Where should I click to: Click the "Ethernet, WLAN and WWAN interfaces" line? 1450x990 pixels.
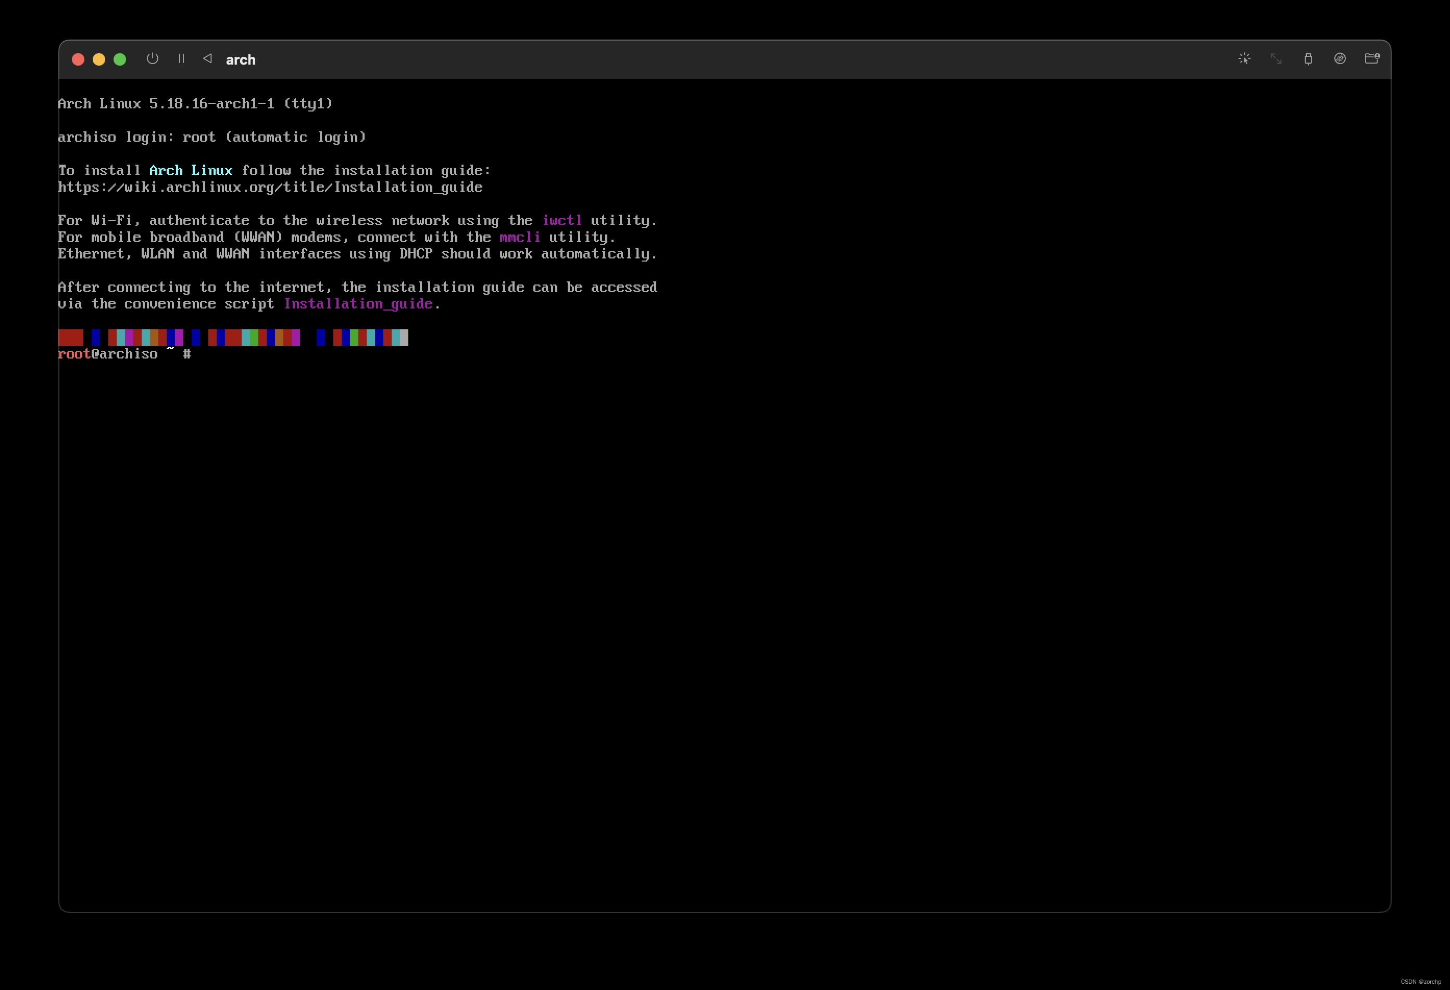tap(357, 254)
